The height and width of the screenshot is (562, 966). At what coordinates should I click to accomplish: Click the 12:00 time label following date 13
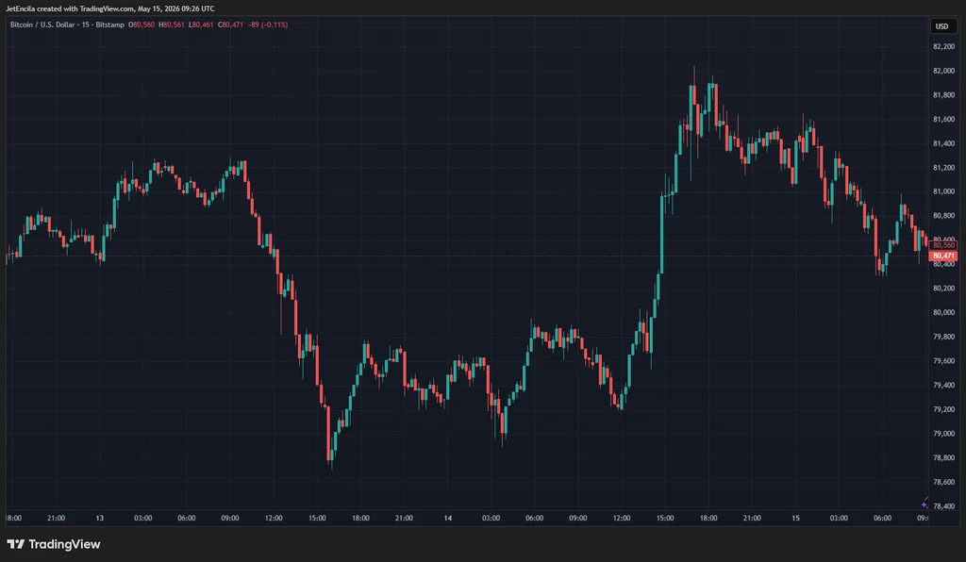pyautogui.click(x=274, y=519)
